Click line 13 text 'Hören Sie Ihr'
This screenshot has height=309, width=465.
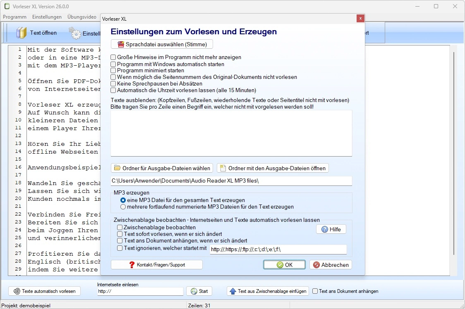coord(54,144)
